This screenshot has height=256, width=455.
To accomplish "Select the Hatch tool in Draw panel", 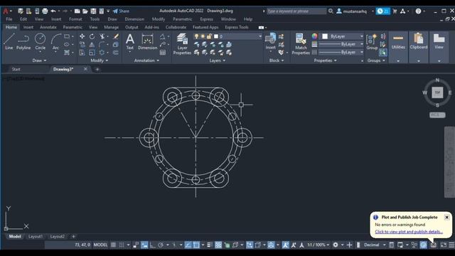I will click(x=67, y=53).
